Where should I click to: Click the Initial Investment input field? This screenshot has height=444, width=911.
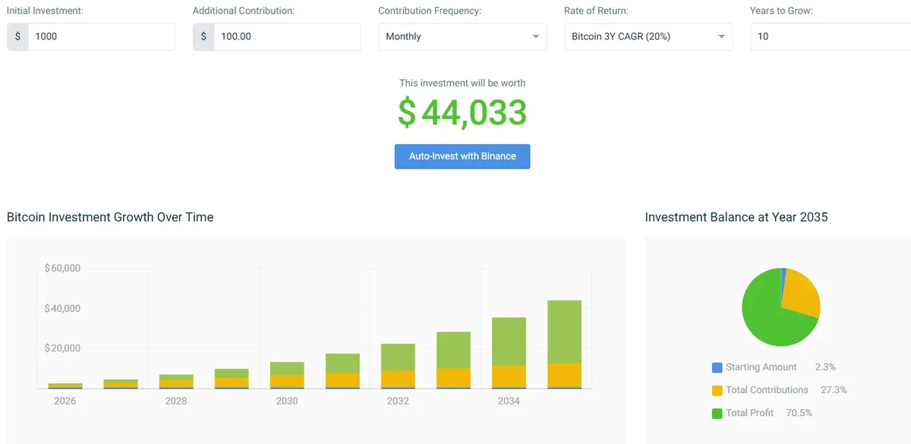coord(101,36)
